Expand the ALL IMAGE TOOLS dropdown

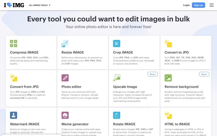click(40, 5)
